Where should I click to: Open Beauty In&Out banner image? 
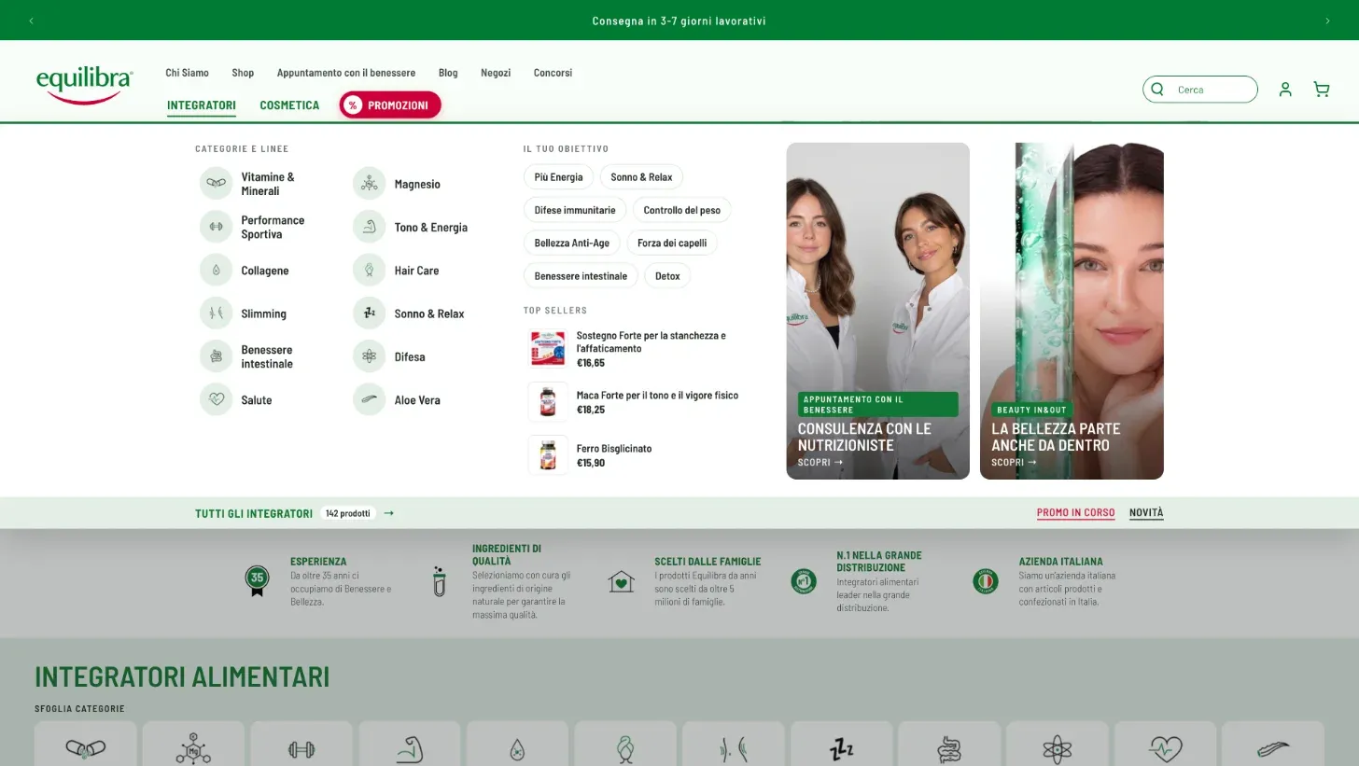pos(1072,311)
